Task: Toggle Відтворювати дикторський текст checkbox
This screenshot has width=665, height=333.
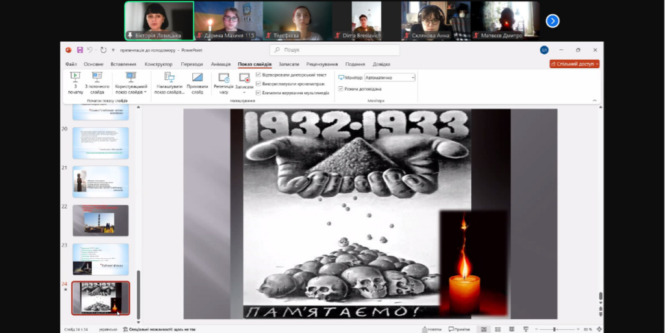Action: pyautogui.click(x=258, y=75)
